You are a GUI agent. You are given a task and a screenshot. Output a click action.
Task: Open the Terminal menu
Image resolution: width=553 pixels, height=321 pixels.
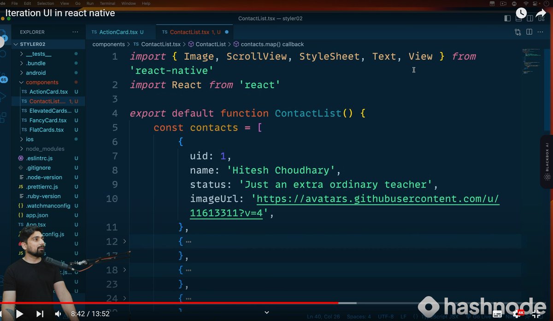pyautogui.click(x=108, y=3)
